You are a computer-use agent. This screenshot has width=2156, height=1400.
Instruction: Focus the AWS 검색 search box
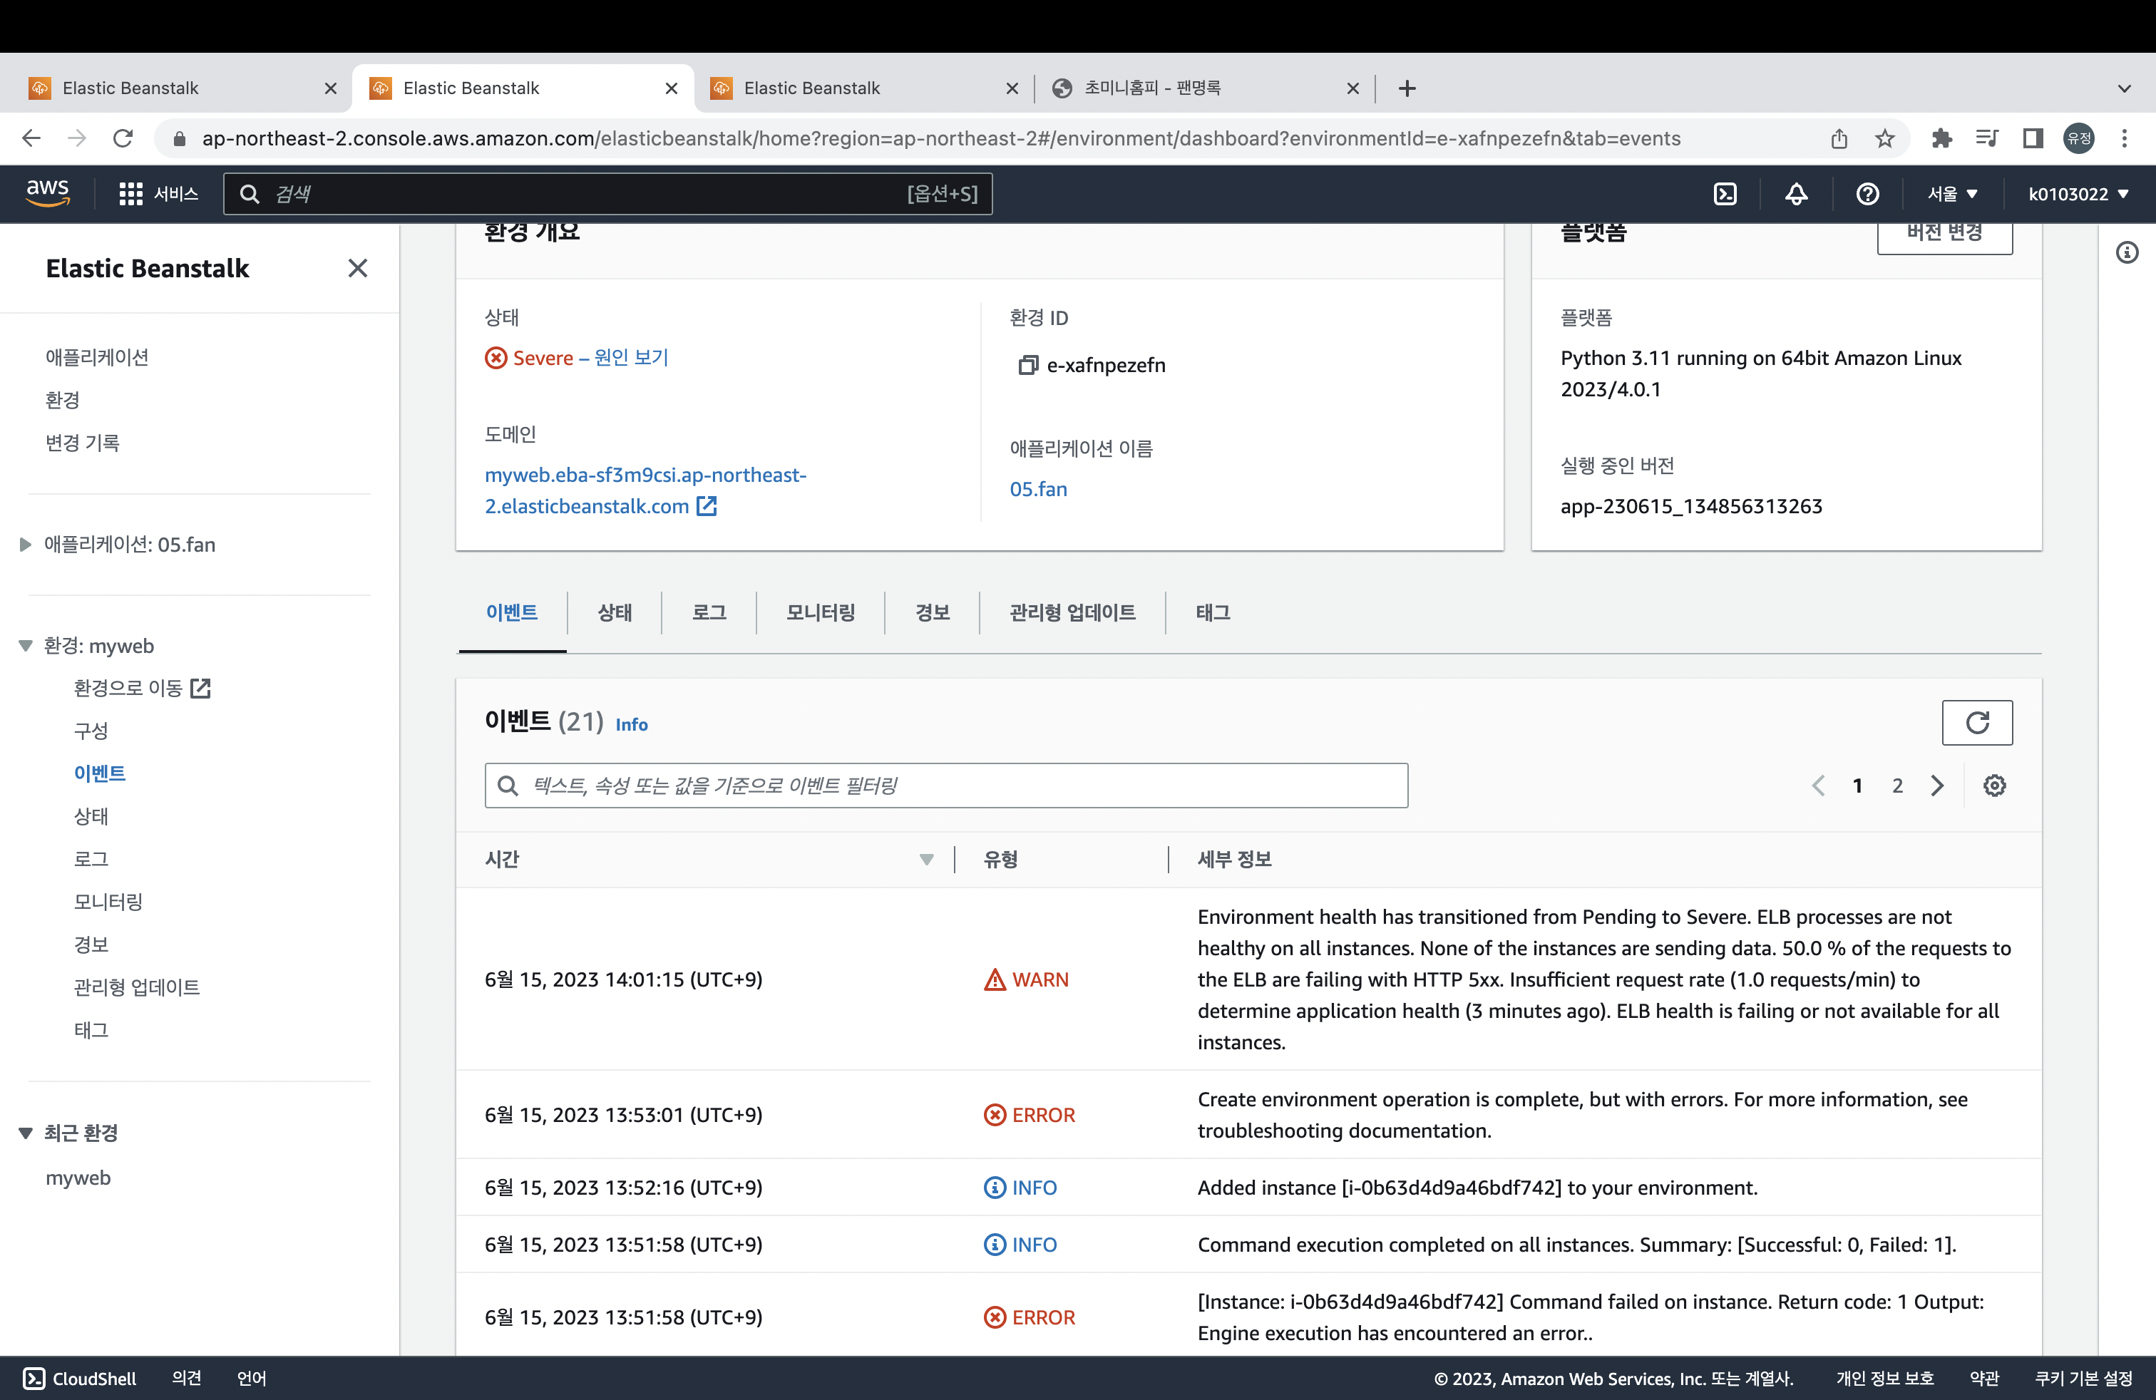coord(608,194)
